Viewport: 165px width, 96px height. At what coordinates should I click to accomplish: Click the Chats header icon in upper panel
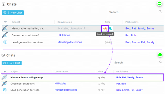click(3, 4)
